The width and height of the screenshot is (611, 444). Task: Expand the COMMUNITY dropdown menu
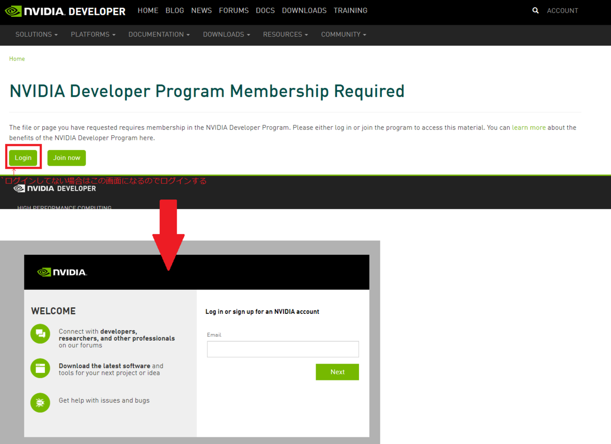tap(344, 35)
